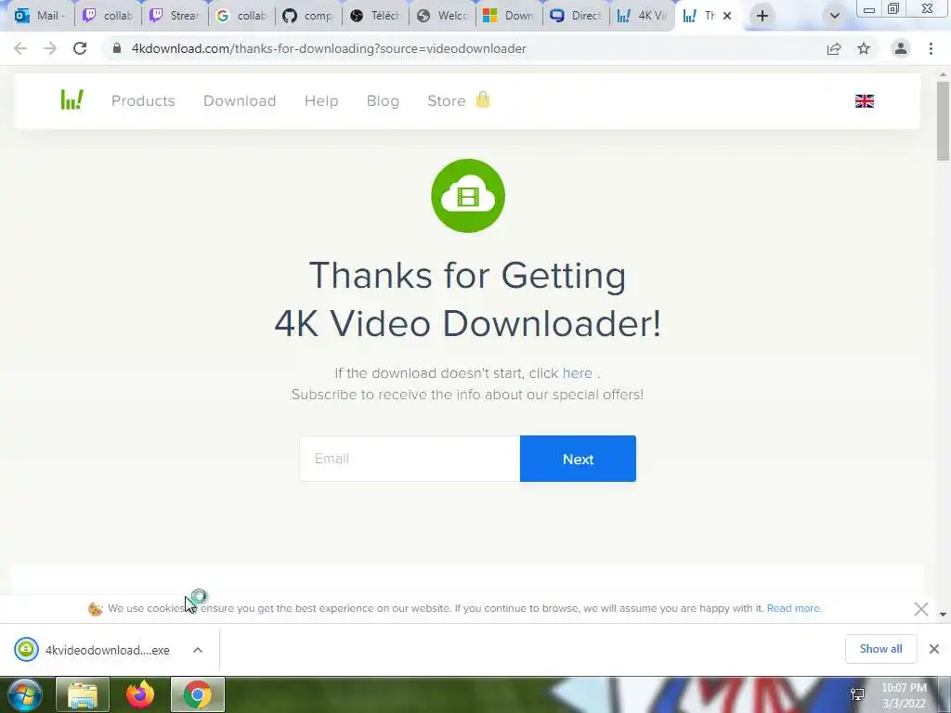This screenshot has height=713, width=951.
Task: Reload the page
Action: 80,48
